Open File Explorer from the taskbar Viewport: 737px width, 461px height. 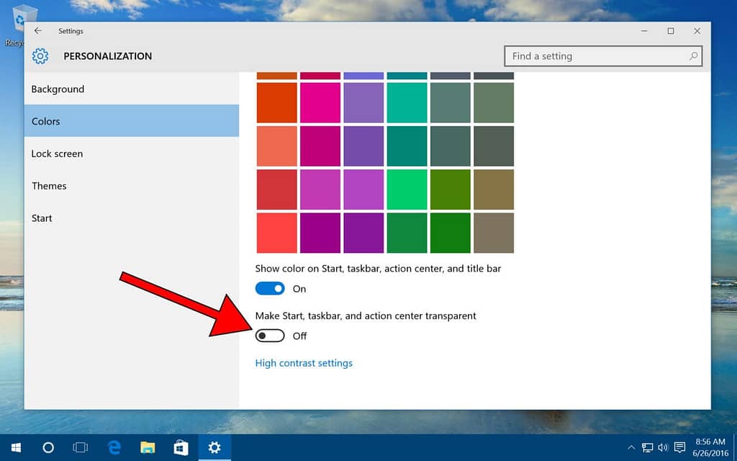click(x=148, y=448)
